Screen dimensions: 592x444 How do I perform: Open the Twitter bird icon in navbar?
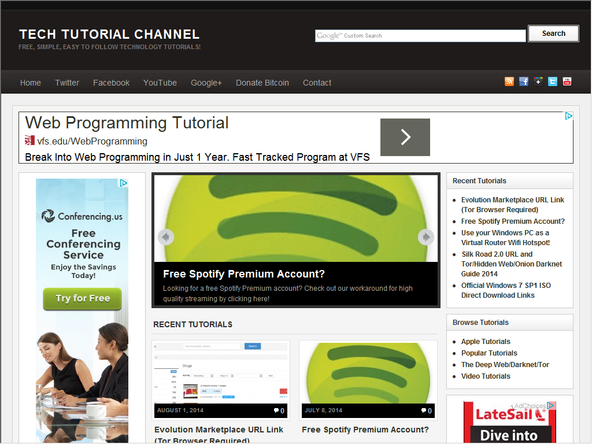pos(552,82)
